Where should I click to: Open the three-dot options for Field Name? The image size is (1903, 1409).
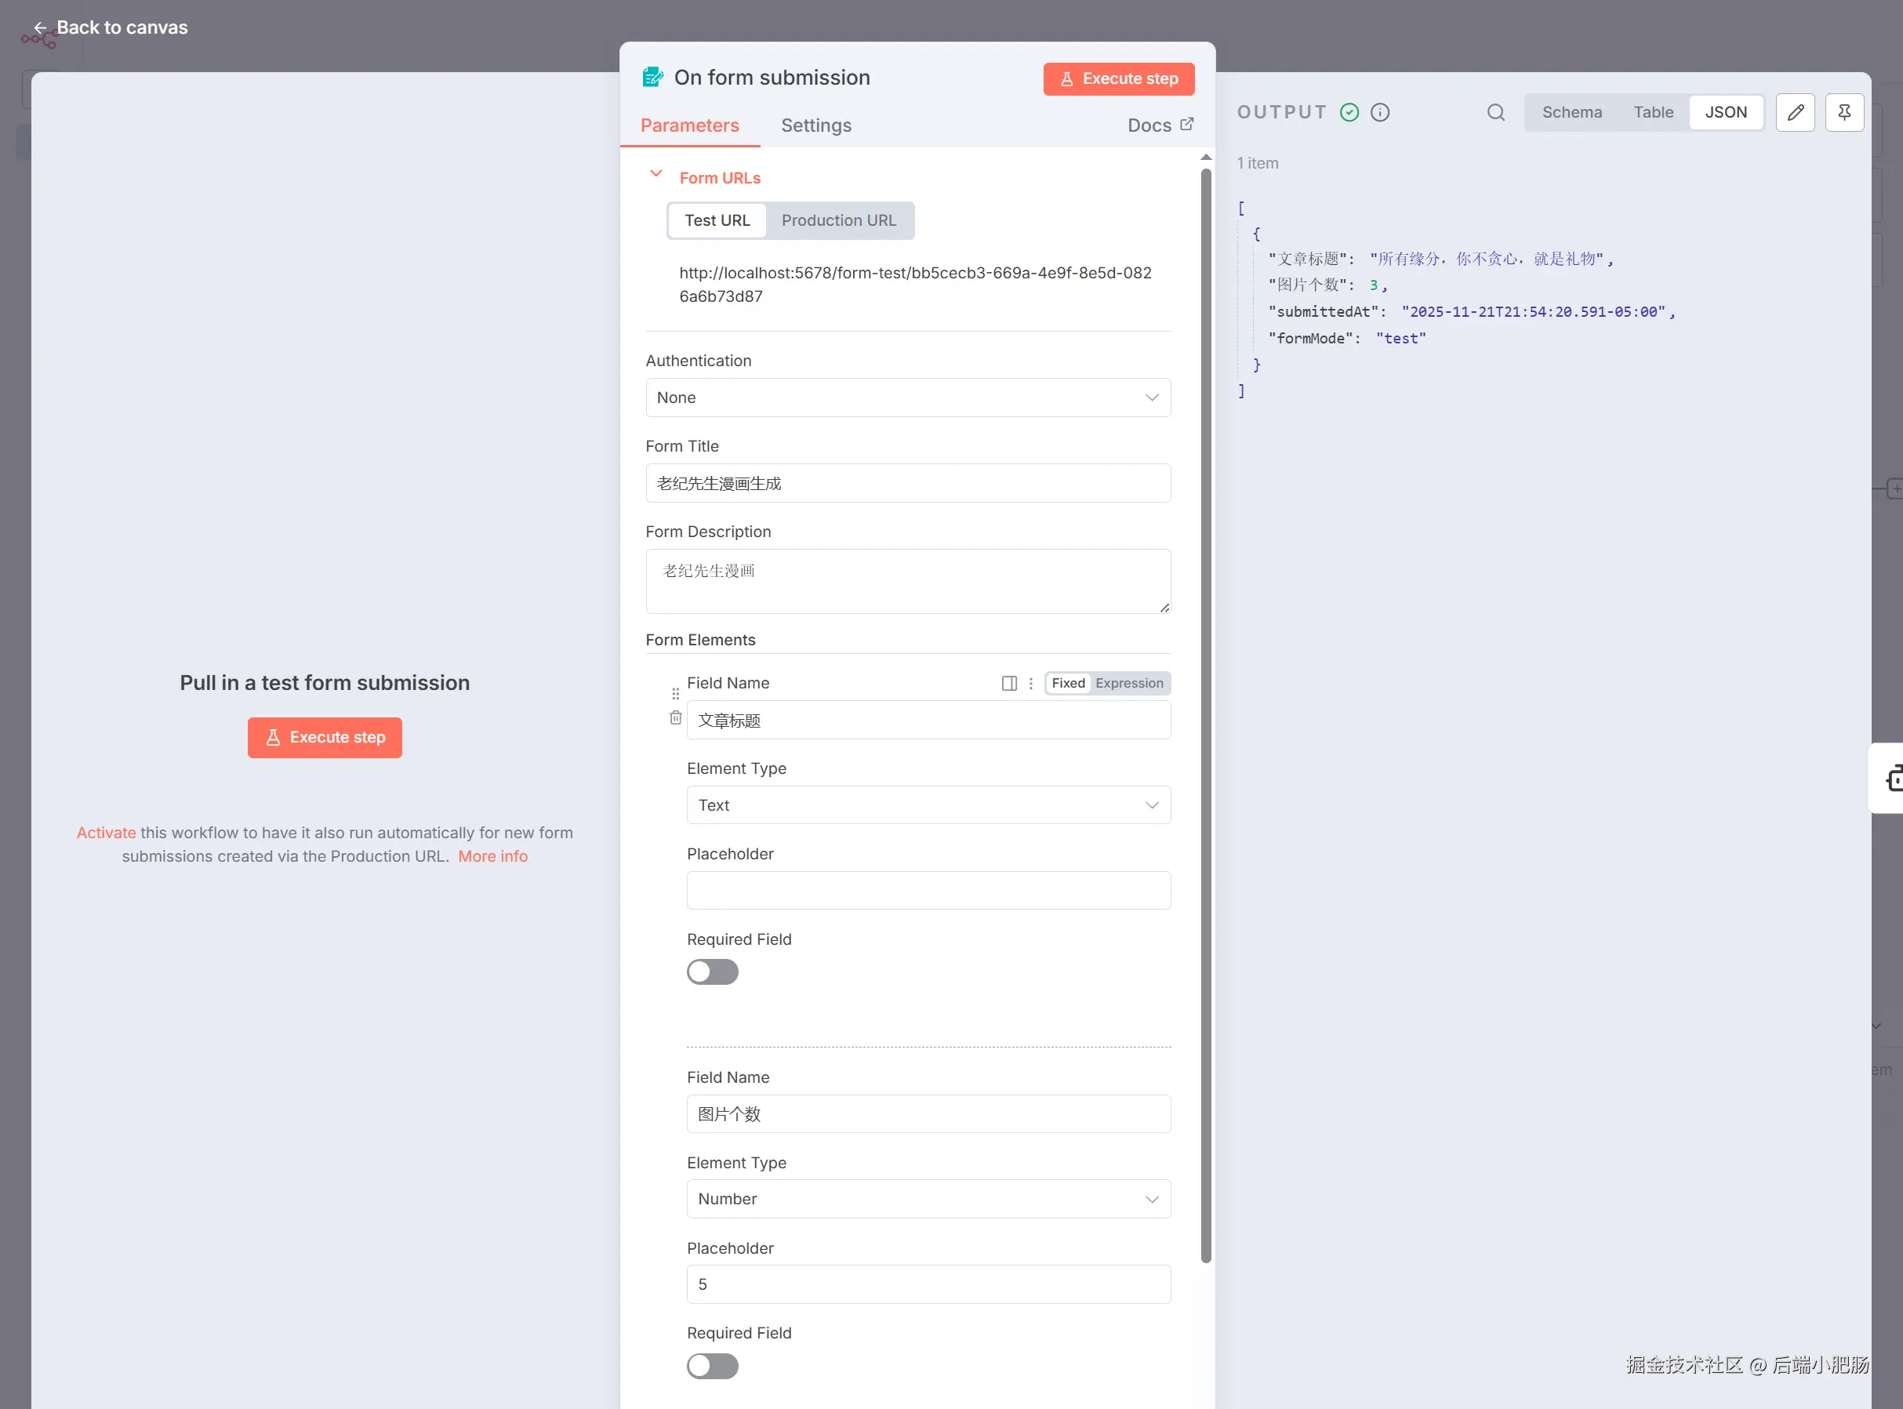[x=1030, y=683]
